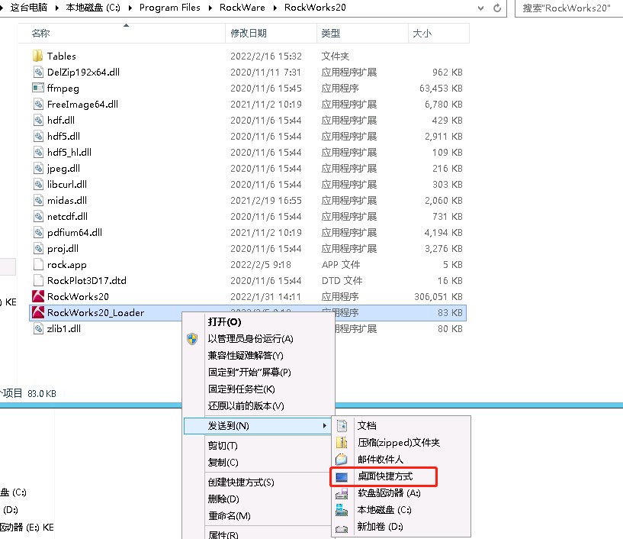This screenshot has height=539, width=623.
Task: Select 桌面快捷方式 in Send To submenu
Action: tap(385, 476)
